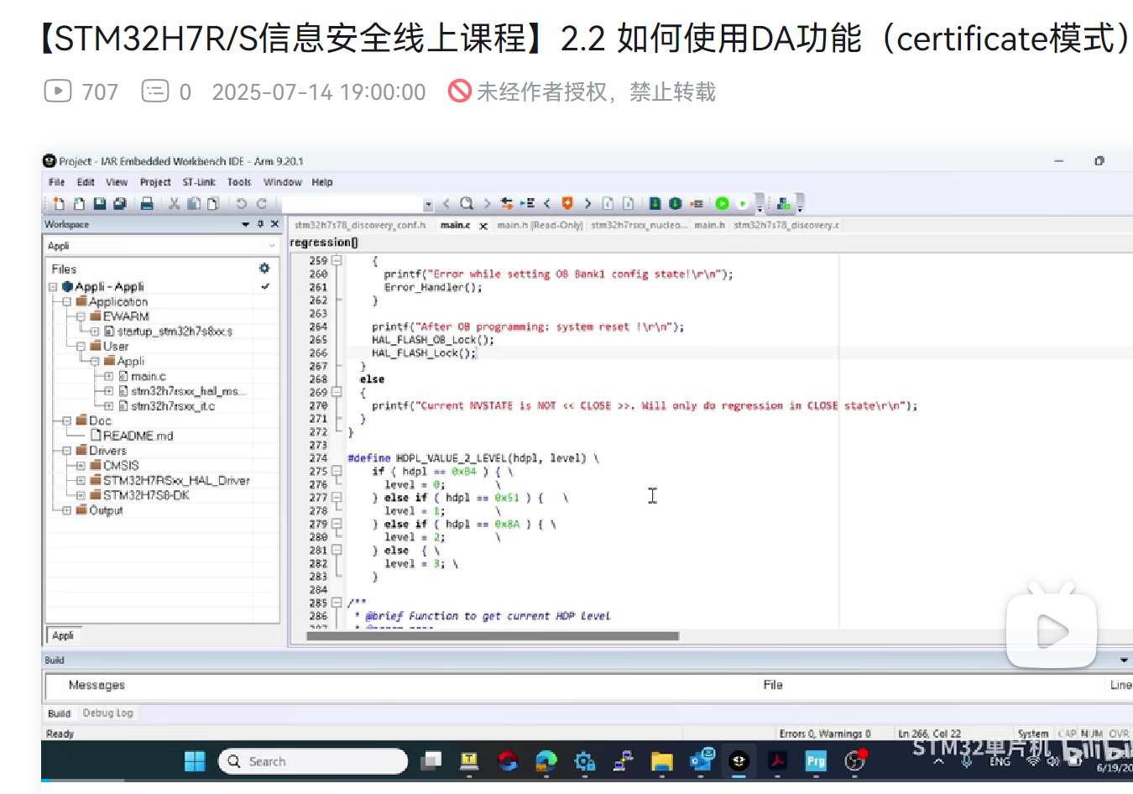Open the Help menu
This screenshot has width=1133, height=794.
click(x=322, y=182)
